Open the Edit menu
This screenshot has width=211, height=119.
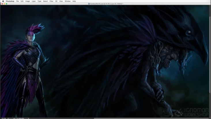click(x=22, y=1)
